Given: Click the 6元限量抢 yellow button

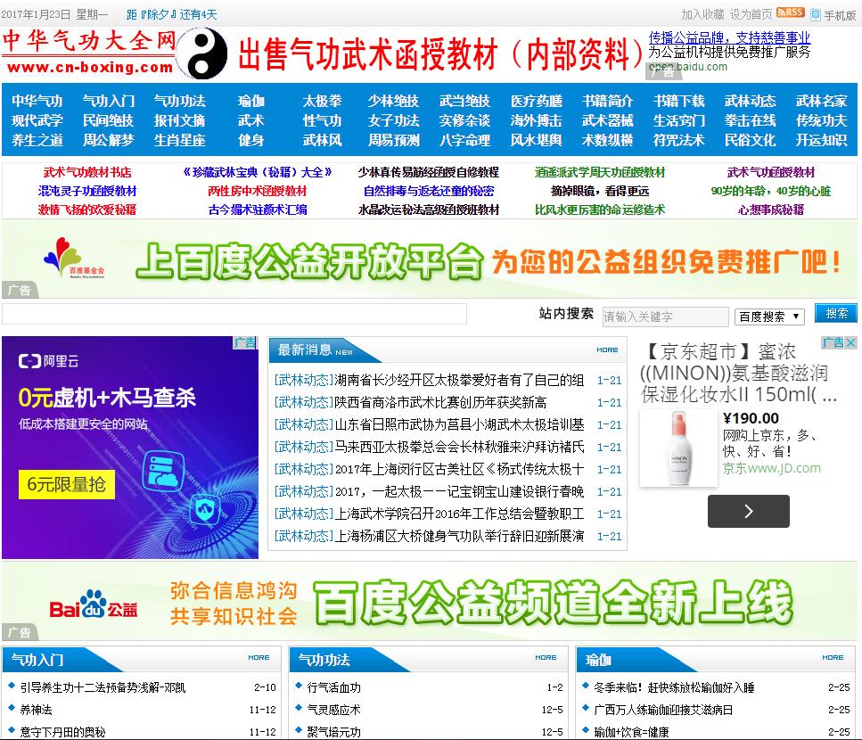Looking at the screenshot, I should click(67, 484).
